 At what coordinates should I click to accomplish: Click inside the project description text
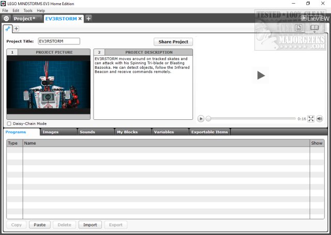pos(143,87)
